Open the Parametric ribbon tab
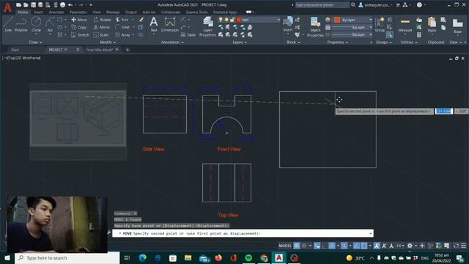469x264 pixels. (x=78, y=12)
